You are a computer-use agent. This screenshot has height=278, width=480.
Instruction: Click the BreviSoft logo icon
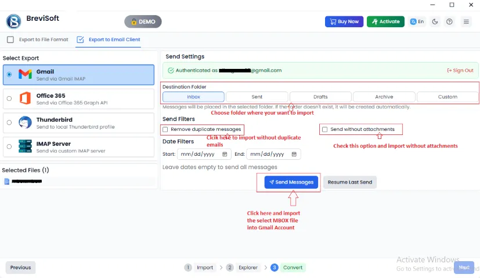coord(13,21)
